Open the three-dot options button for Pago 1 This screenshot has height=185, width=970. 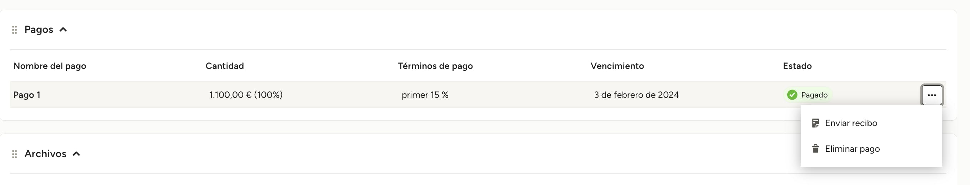point(931,95)
